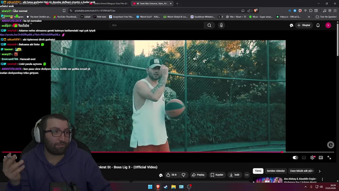This screenshot has height=191, width=339.
Task: Close the Santi Aka Universe tab
Action: (x=171, y=3)
